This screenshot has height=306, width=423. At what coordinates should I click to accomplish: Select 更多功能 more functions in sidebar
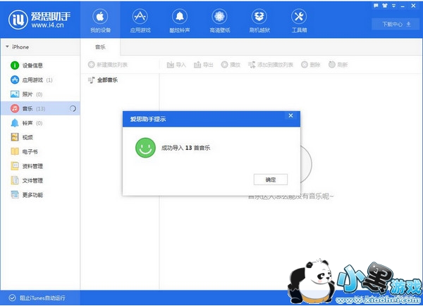pos(40,195)
